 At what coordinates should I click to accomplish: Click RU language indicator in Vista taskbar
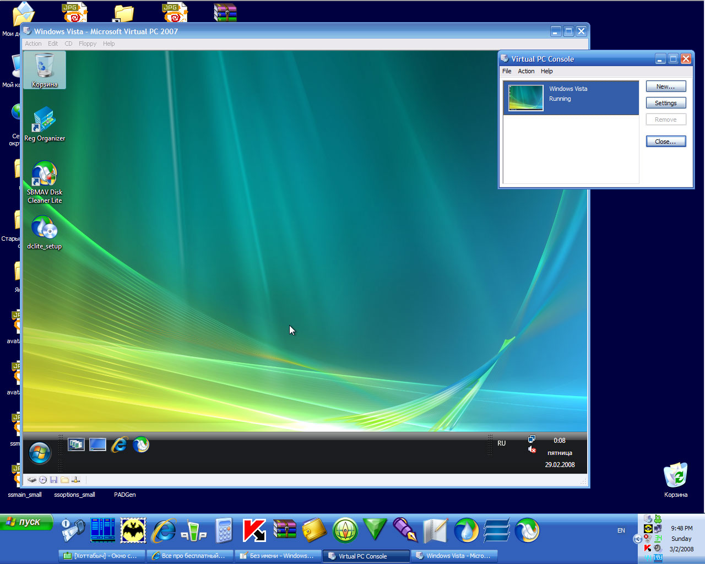(x=501, y=443)
